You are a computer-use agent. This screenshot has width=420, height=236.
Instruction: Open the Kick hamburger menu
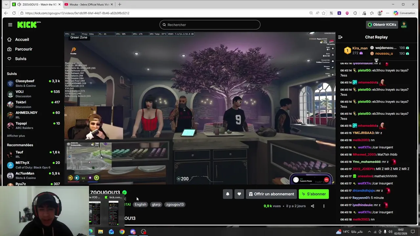click(10, 25)
